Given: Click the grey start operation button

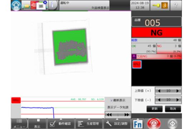Looking at the screenshot, I should point(172,124).
